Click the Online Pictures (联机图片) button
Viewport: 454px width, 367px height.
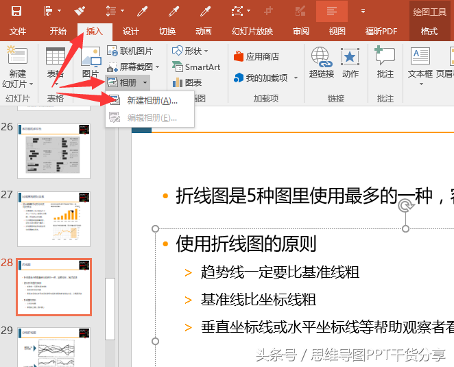pos(130,51)
